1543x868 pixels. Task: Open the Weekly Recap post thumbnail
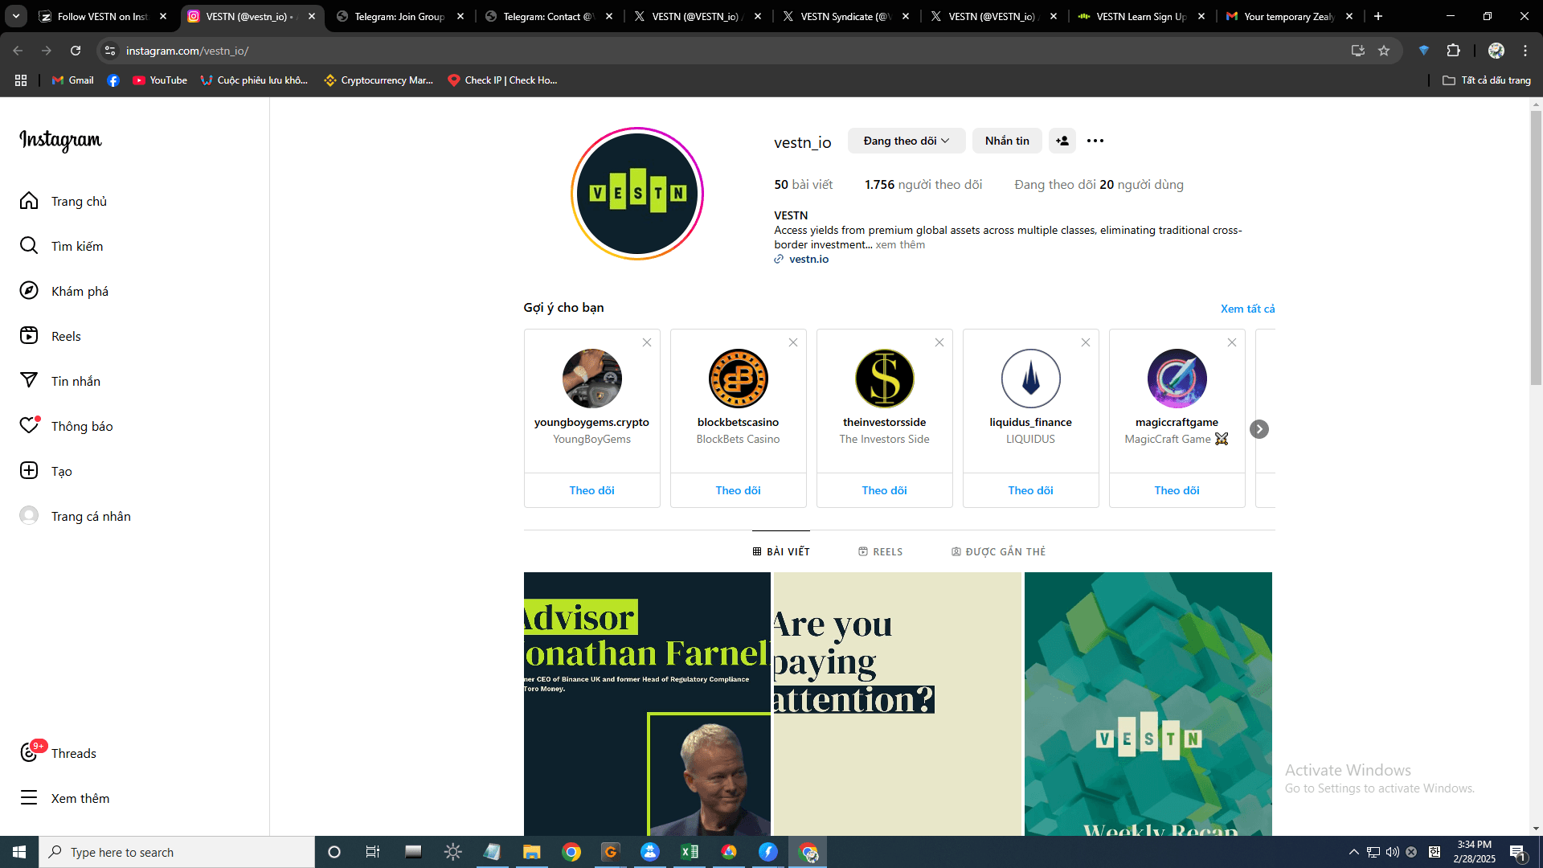point(1148,703)
